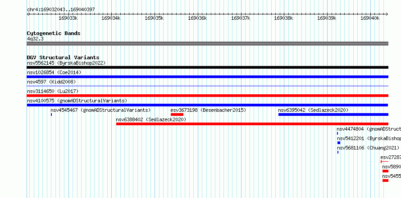Screen dimensions: 401x198
Task: Click the nsv4597 (Kidd2008) label
Action: click(51, 82)
